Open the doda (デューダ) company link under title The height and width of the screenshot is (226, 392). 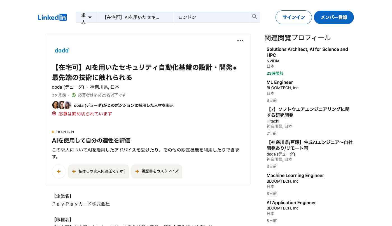[x=68, y=87]
